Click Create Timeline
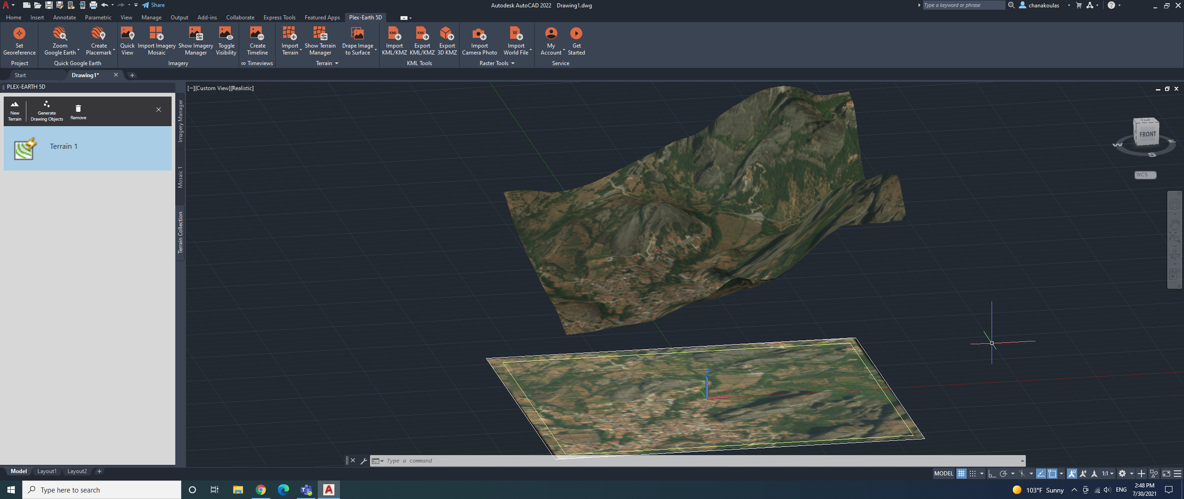This screenshot has width=1184, height=499. point(257,41)
